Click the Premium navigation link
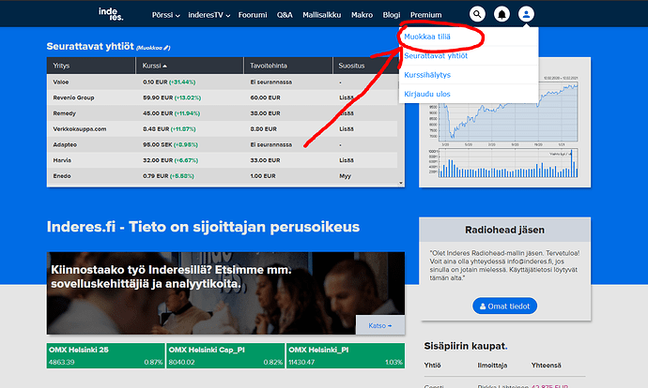Screen dimensions: 648x388 (x=425, y=15)
